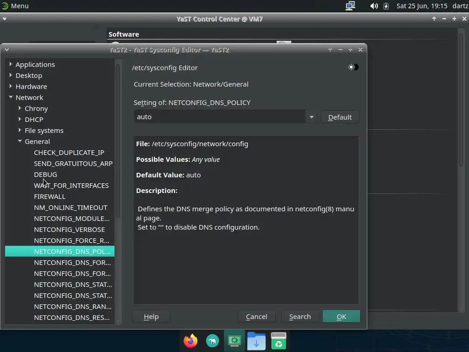Click the General tree label
The height and width of the screenshot is (352, 469).
[37, 141]
